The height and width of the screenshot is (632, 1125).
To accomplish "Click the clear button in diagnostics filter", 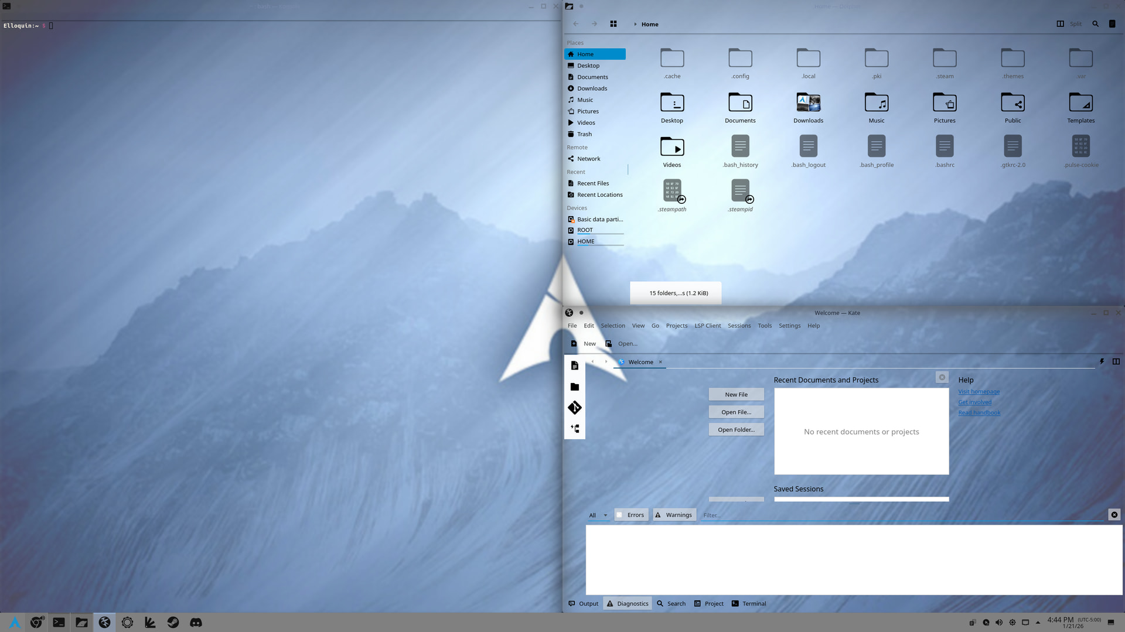I will coord(1114,515).
